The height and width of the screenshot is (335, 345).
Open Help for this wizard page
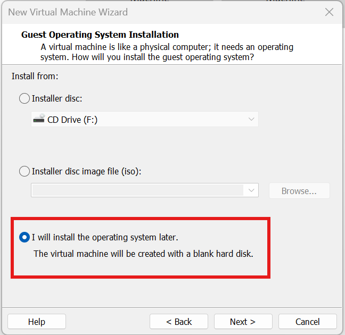click(37, 322)
